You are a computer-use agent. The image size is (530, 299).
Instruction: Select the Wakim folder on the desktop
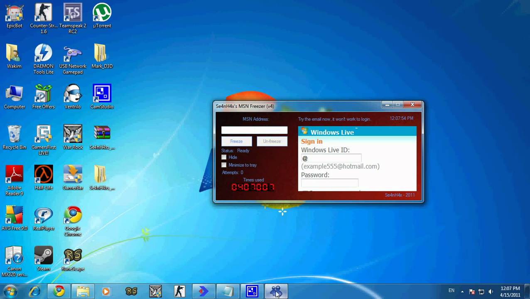[x=14, y=56]
